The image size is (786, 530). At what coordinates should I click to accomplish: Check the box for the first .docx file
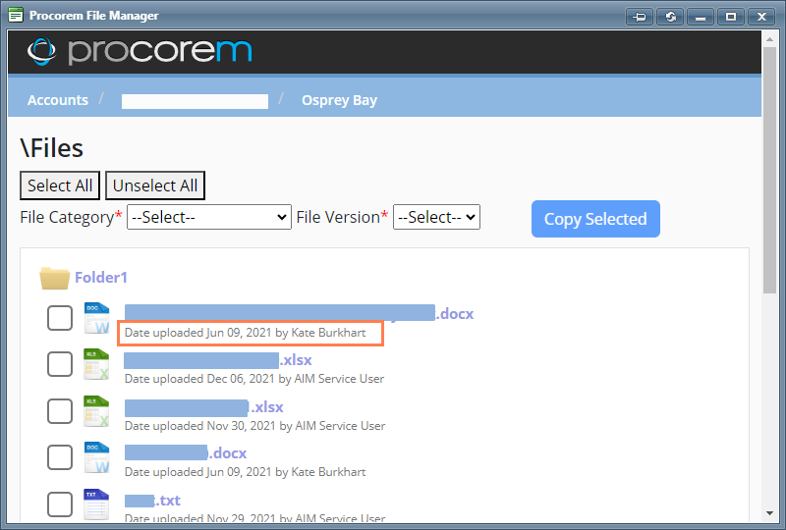(x=60, y=318)
